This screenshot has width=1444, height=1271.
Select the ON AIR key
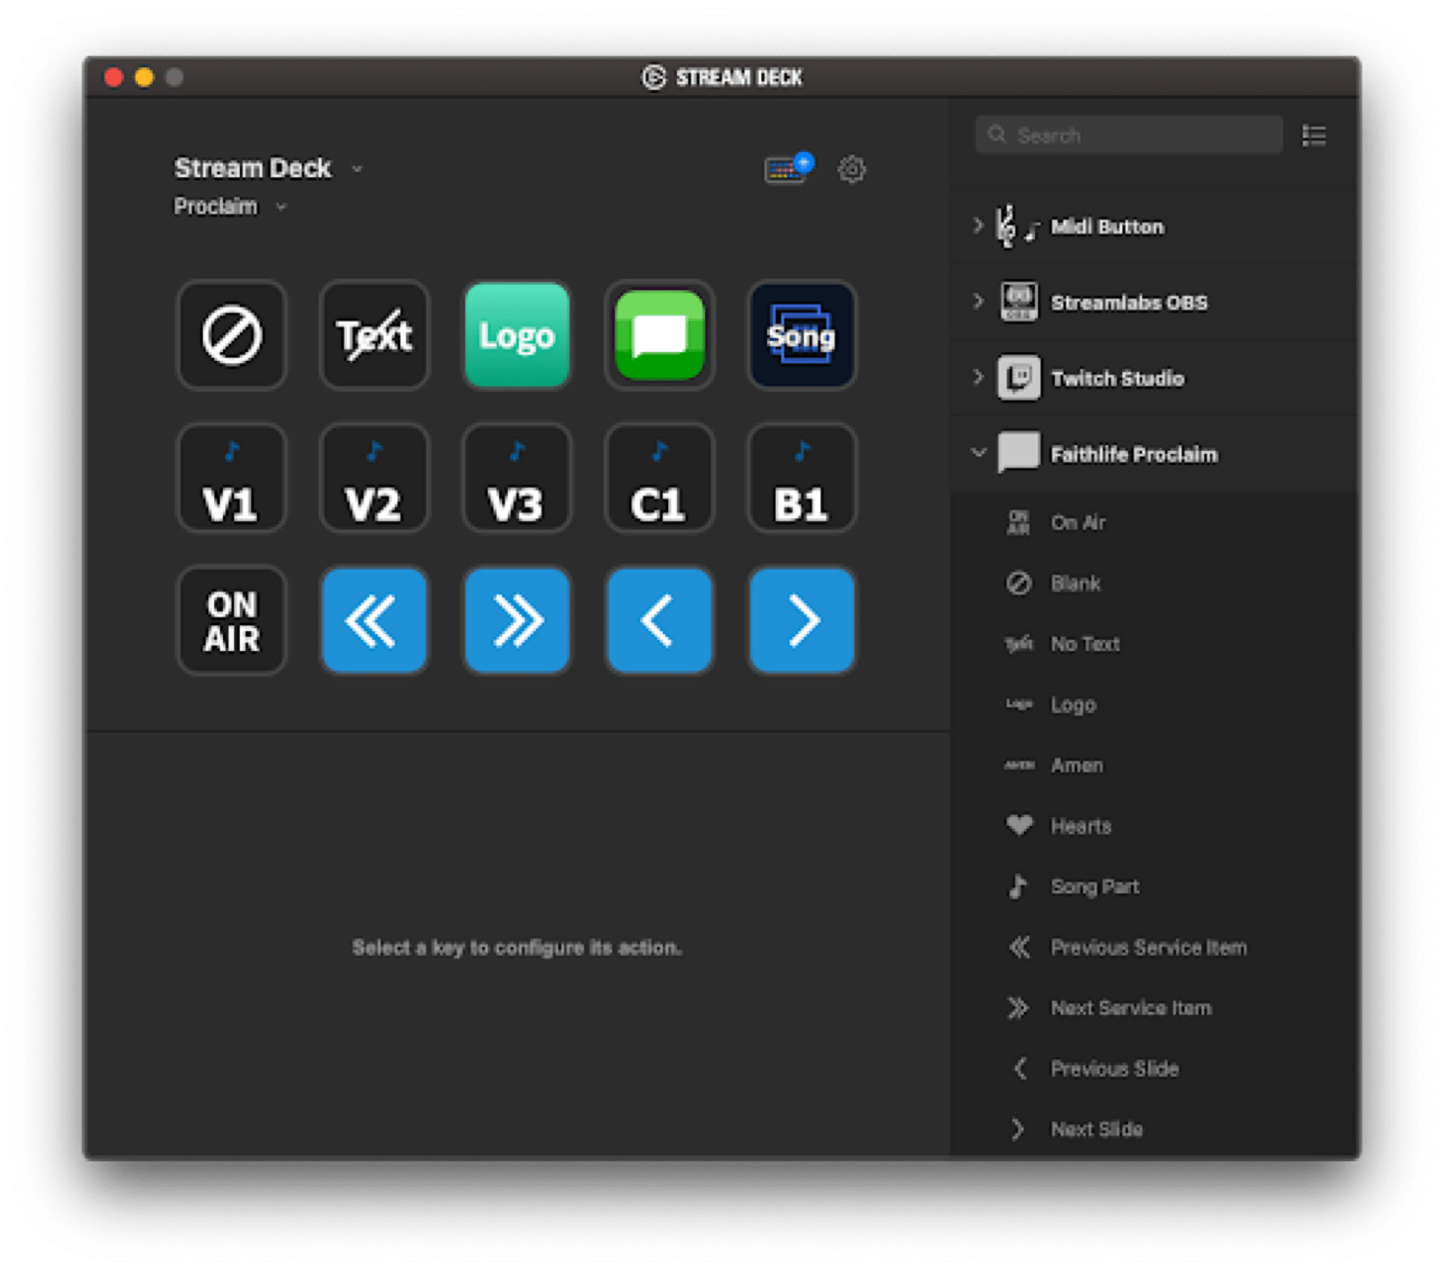[232, 620]
